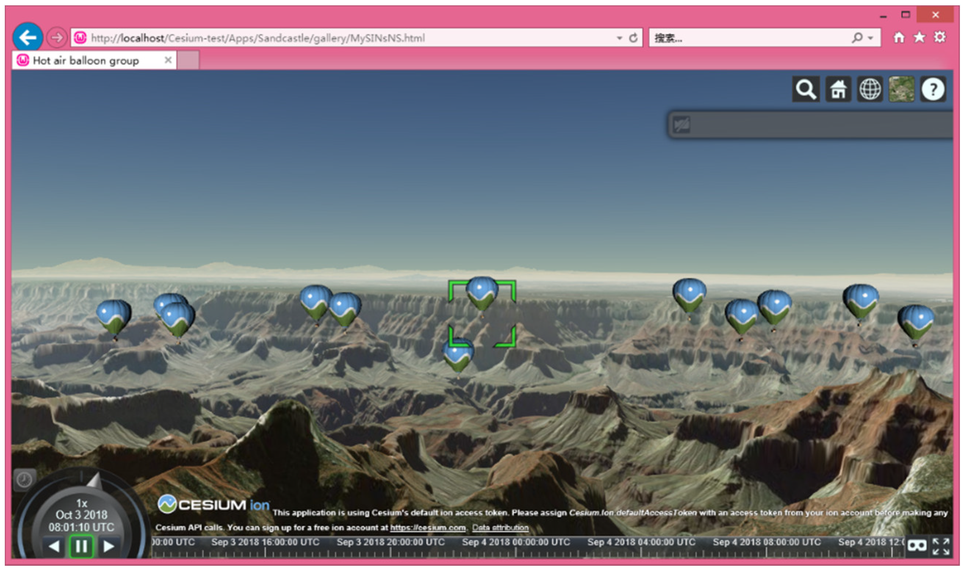Close the Hot air balloon group tab
This screenshot has height=572, width=964.
click(x=168, y=60)
